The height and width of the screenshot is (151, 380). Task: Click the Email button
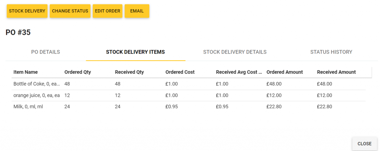[x=137, y=11]
